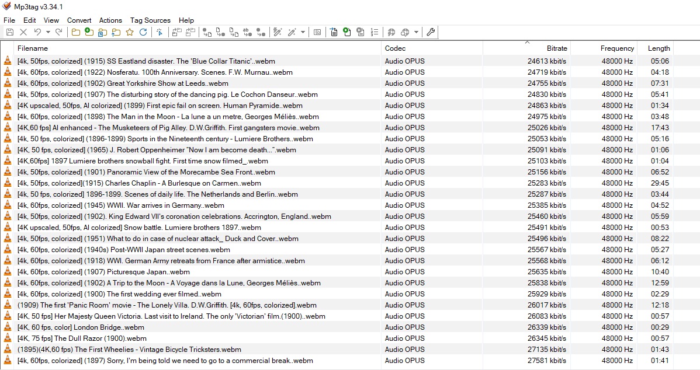Screen dimensions: 700x370
Task: Click the Save tag toolbar icon
Action: tap(10, 32)
